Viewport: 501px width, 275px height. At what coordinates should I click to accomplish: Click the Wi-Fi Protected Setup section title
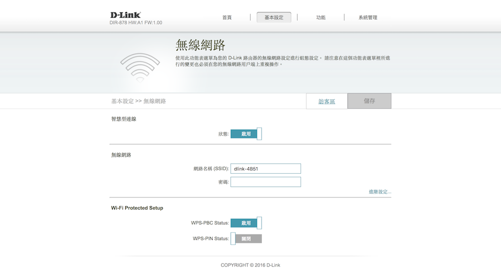pos(137,208)
